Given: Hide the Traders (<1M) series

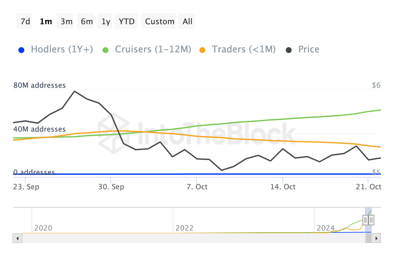Looking at the screenshot, I should [x=243, y=49].
